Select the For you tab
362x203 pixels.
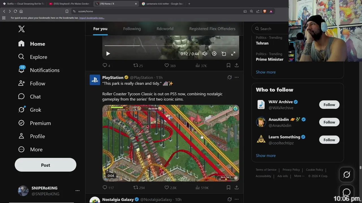100,29
